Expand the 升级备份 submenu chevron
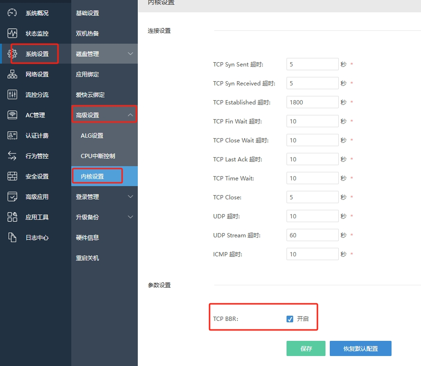421x366 pixels. 131,217
